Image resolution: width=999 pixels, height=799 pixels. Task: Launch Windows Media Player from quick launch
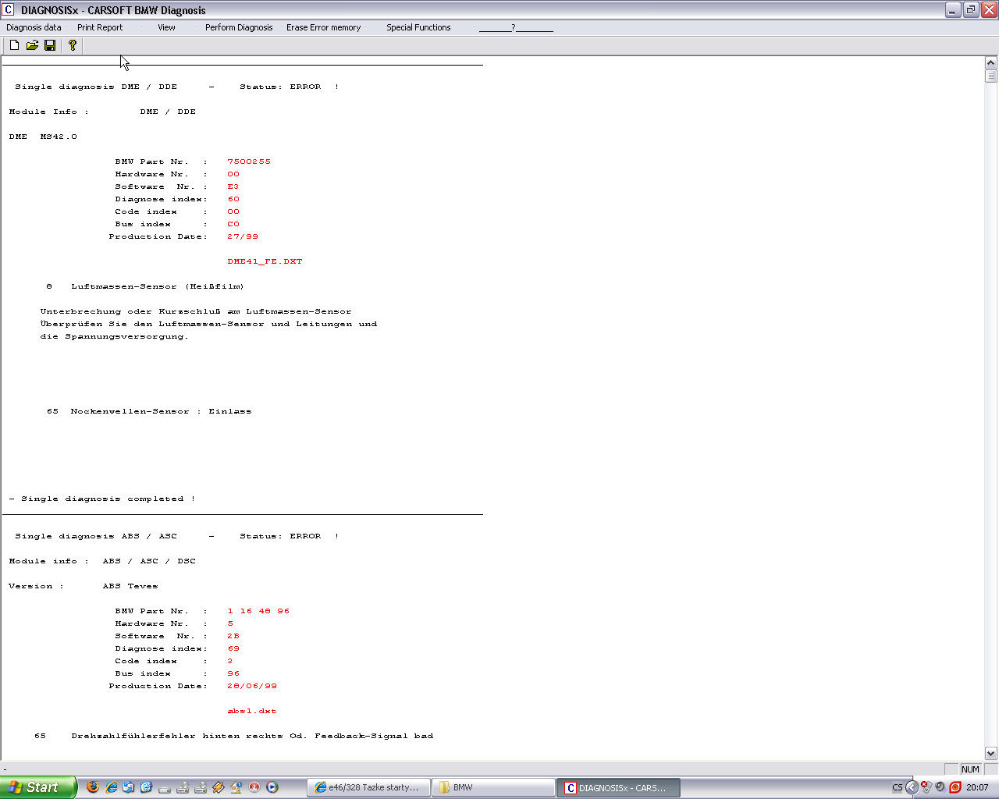(x=272, y=787)
